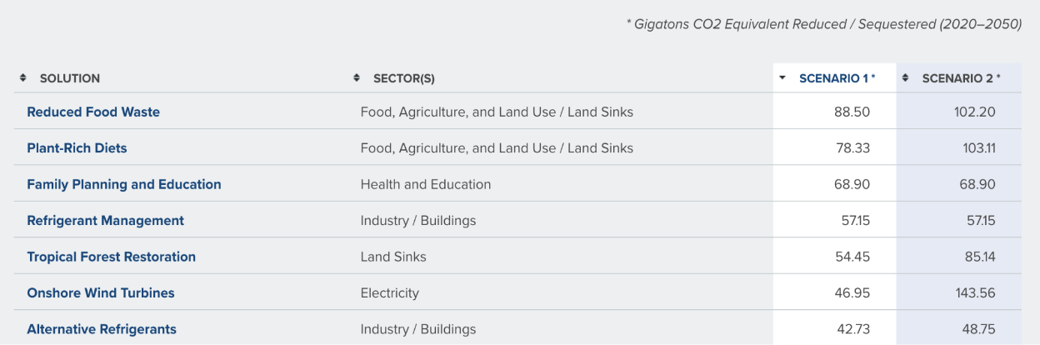Open Family Planning and Education link
Viewport: 1040px width, 345px height.
coord(124,184)
